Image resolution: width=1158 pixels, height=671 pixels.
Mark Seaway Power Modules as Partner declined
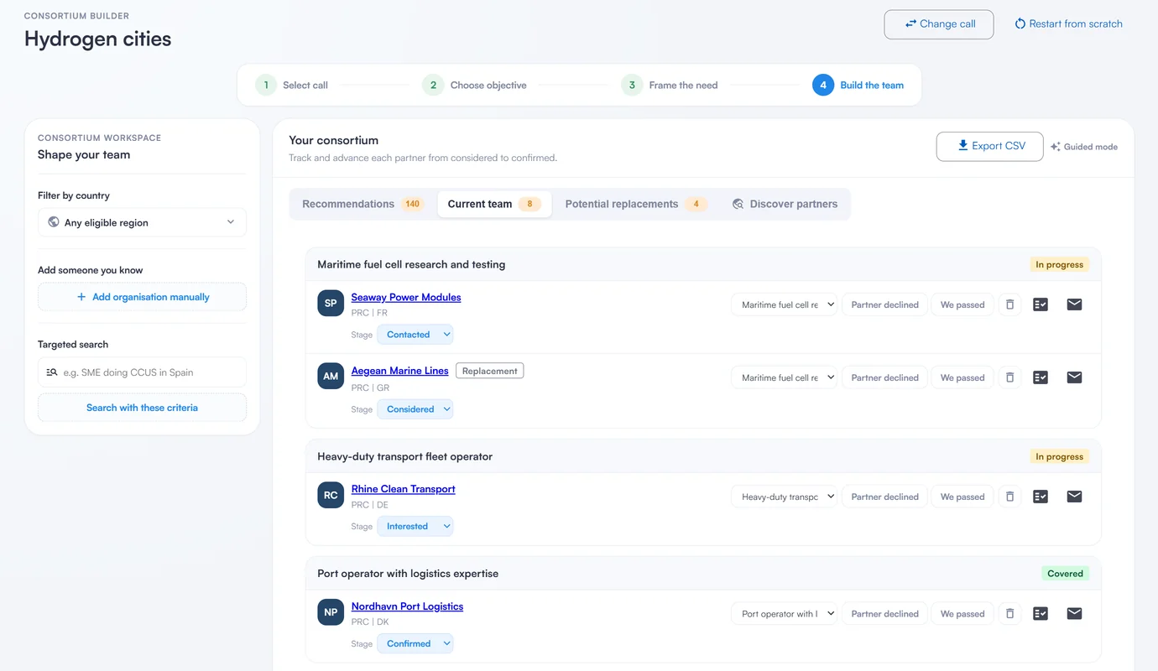[x=884, y=304]
